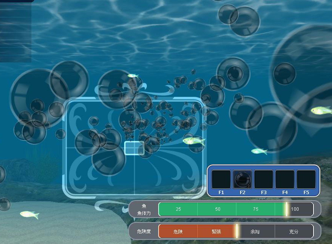
Task: Click the small square cursor in the frame center
Action: click(134, 148)
